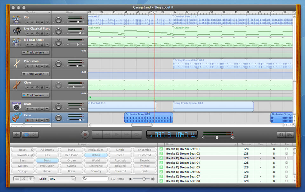Switch loop browser to podcast sounds view
Viewport: 305px width, 192px height.
(30, 179)
